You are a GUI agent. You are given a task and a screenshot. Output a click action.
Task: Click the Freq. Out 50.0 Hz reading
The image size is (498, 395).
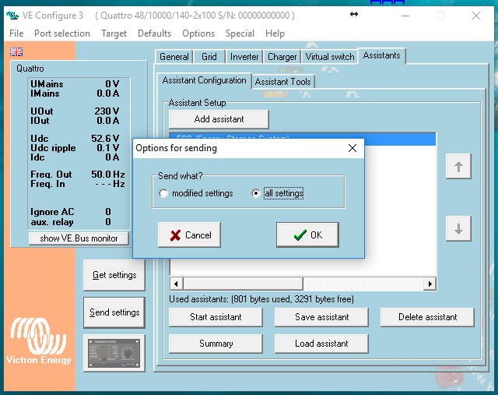tap(78, 175)
